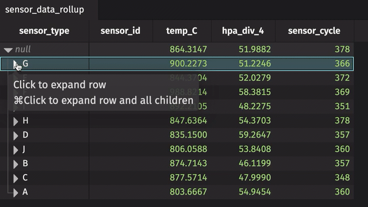The height and width of the screenshot is (207, 368).
Task: Expand the B sensor row
Action: click(x=16, y=164)
